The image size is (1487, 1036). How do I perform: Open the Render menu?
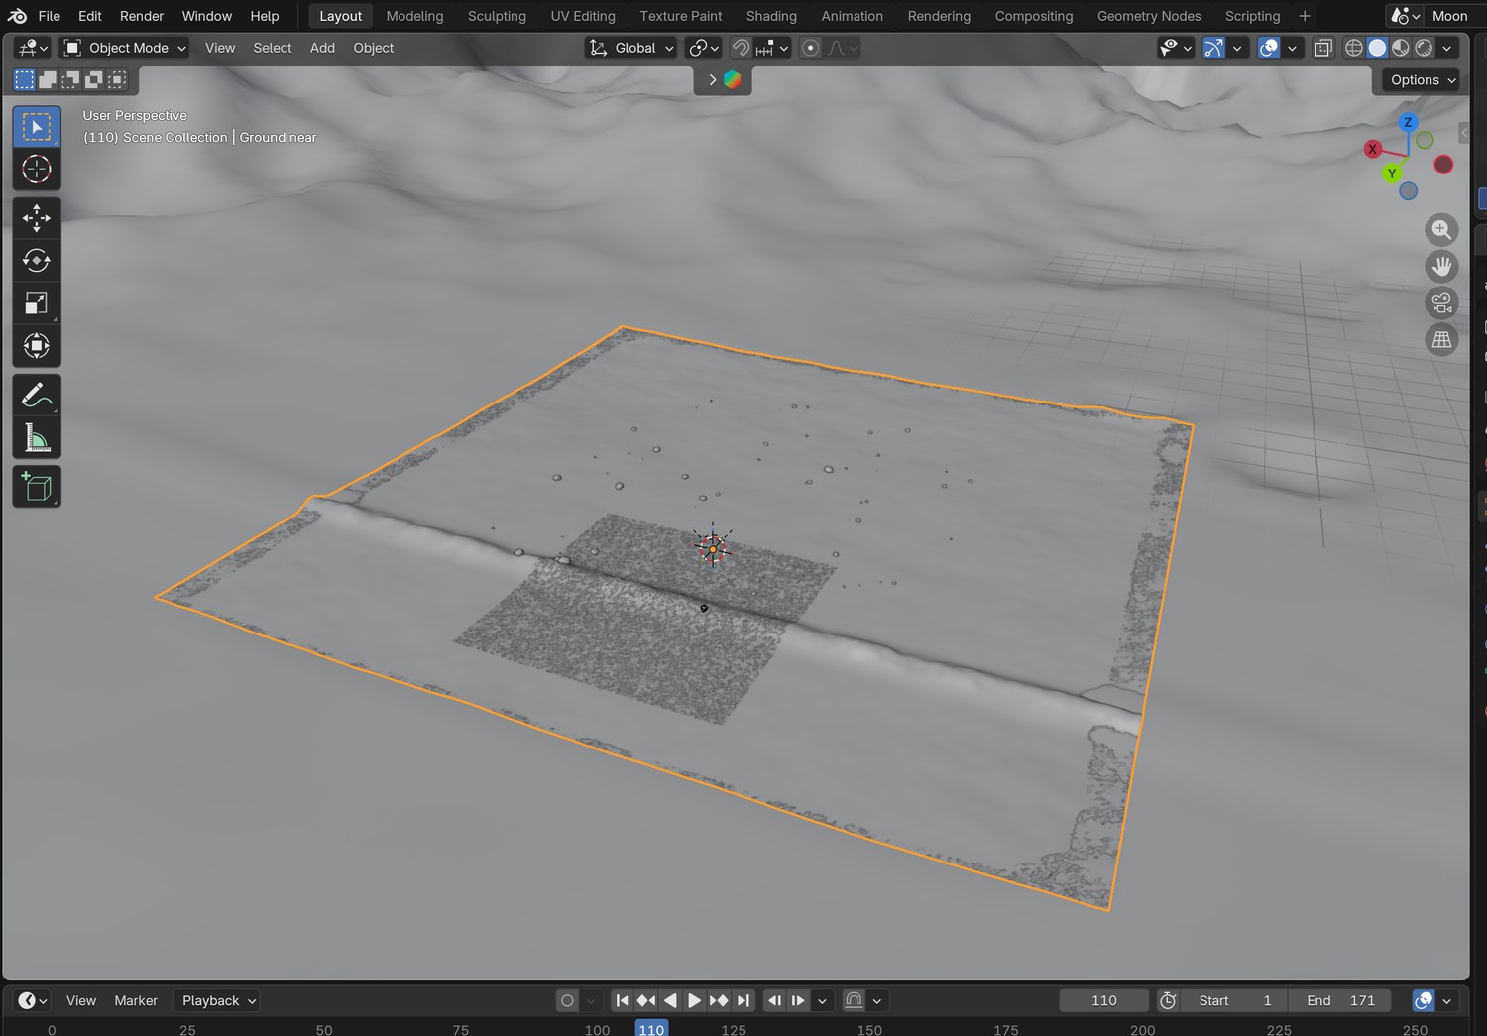pos(142,16)
